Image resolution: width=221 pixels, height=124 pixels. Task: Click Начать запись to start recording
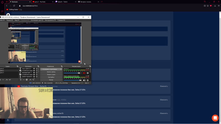(x=51, y=72)
